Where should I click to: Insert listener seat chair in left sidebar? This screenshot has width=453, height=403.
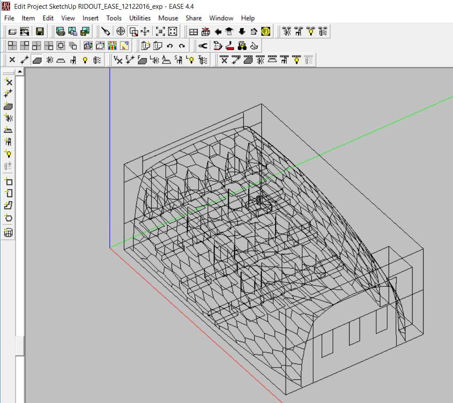point(8,142)
